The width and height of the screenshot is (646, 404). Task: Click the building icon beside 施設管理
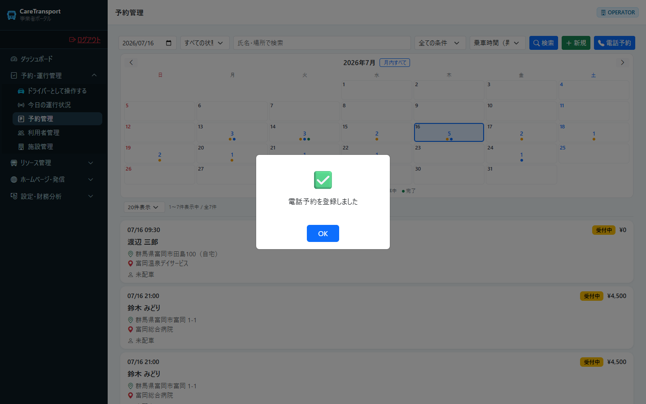click(x=21, y=146)
